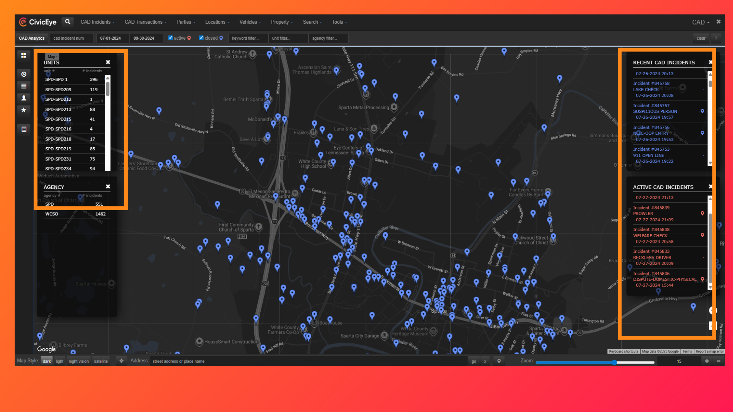Click the Report a map error link

point(709,351)
